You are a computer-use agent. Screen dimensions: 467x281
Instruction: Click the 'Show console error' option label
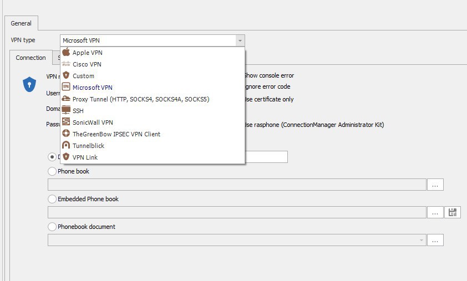tap(269, 75)
